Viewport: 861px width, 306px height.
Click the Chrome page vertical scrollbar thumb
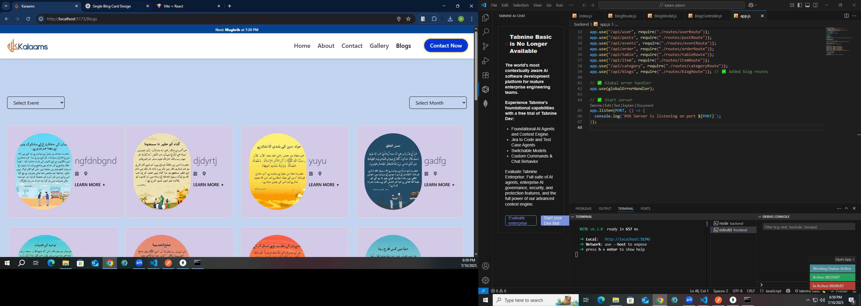click(x=476, y=65)
